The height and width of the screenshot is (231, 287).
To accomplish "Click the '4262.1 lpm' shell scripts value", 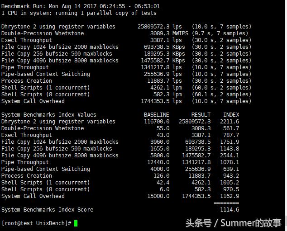I will [x=166, y=88].
